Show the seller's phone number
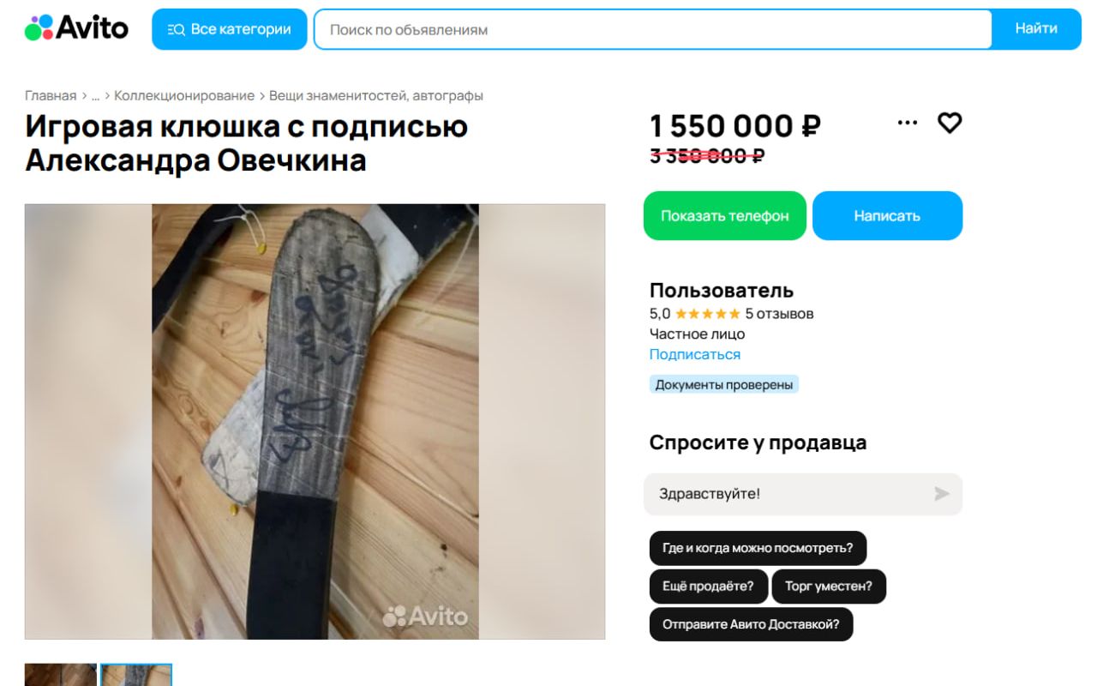The height and width of the screenshot is (686, 1097). (x=725, y=216)
